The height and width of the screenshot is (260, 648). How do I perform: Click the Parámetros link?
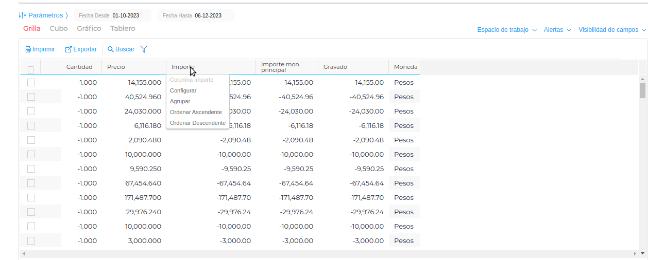pos(45,15)
